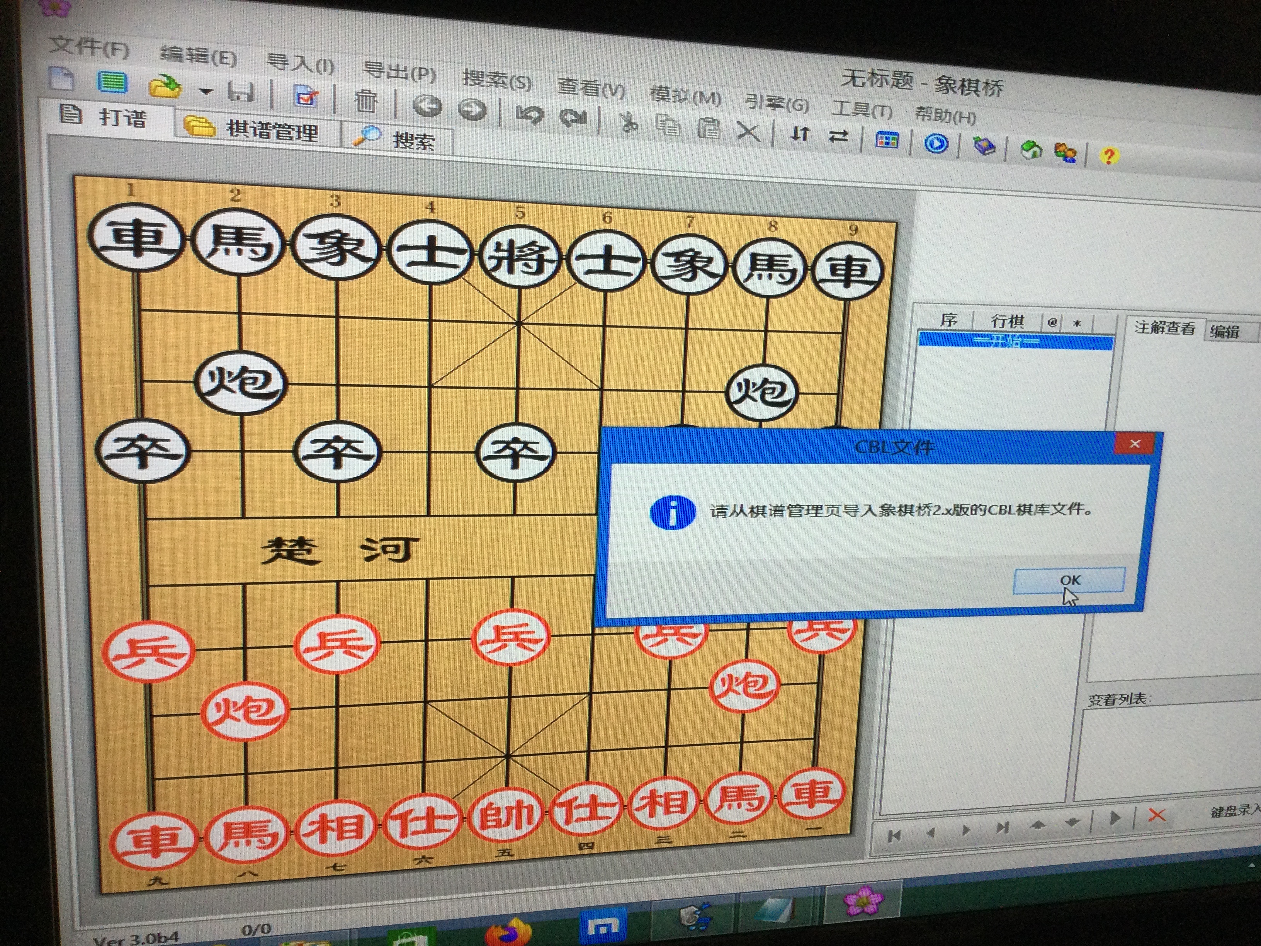Click the forward round arrow icon
The width and height of the screenshot is (1261, 946).
[472, 110]
